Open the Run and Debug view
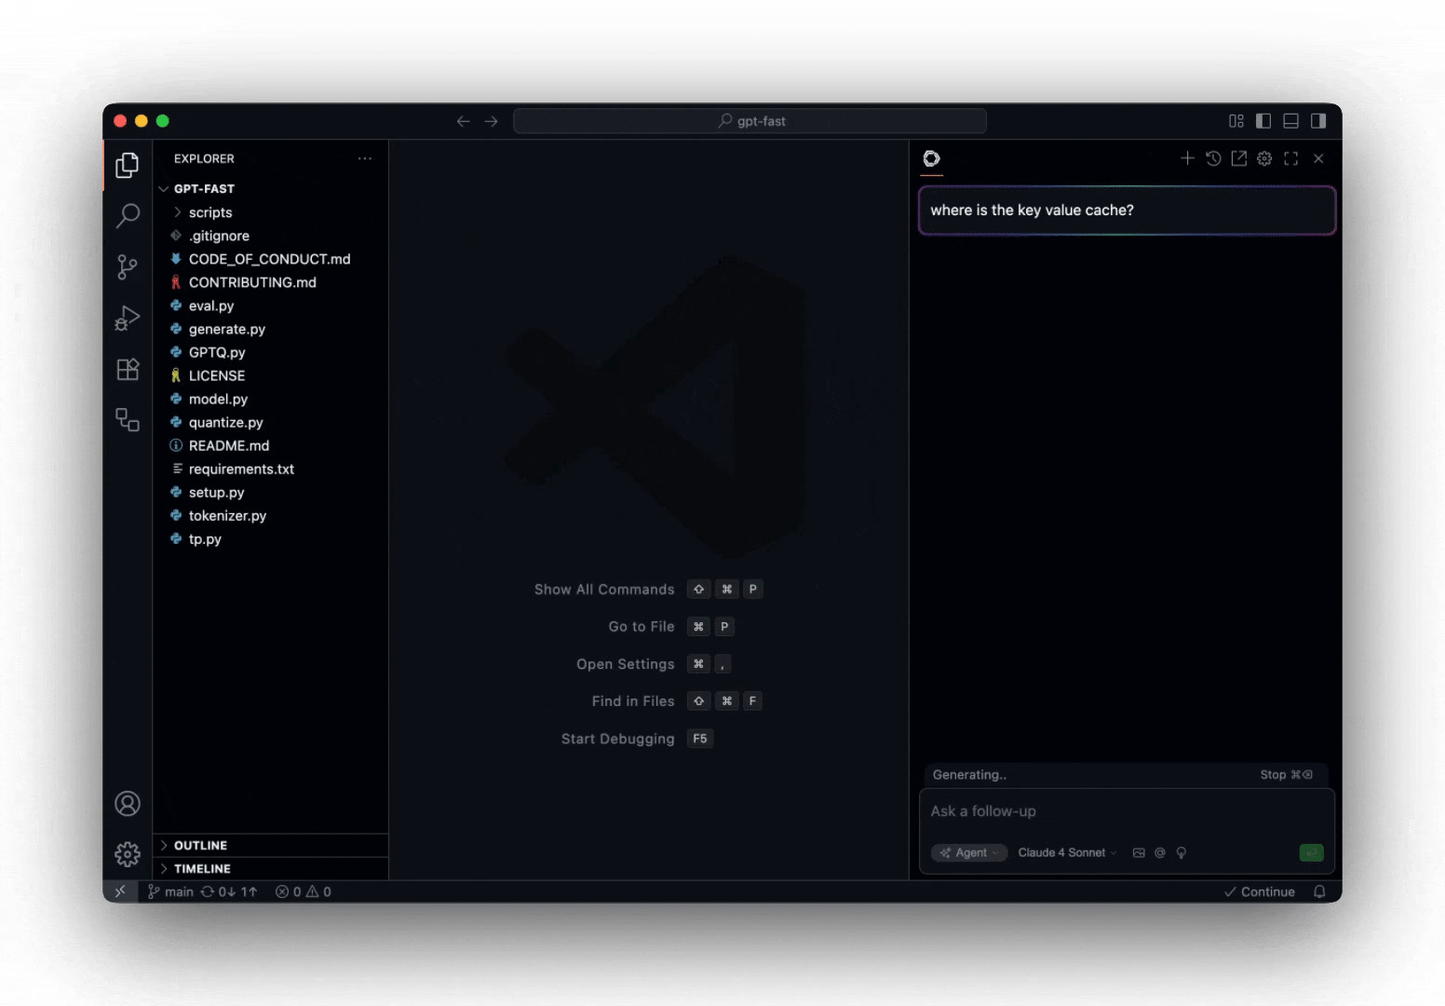 pyautogui.click(x=128, y=319)
